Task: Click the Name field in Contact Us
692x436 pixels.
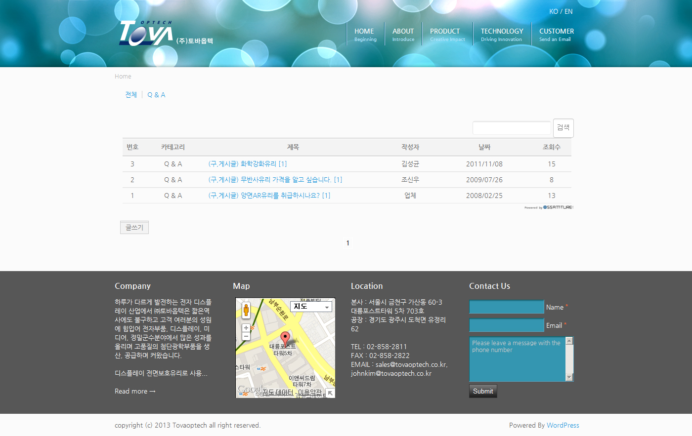Action: (506, 307)
